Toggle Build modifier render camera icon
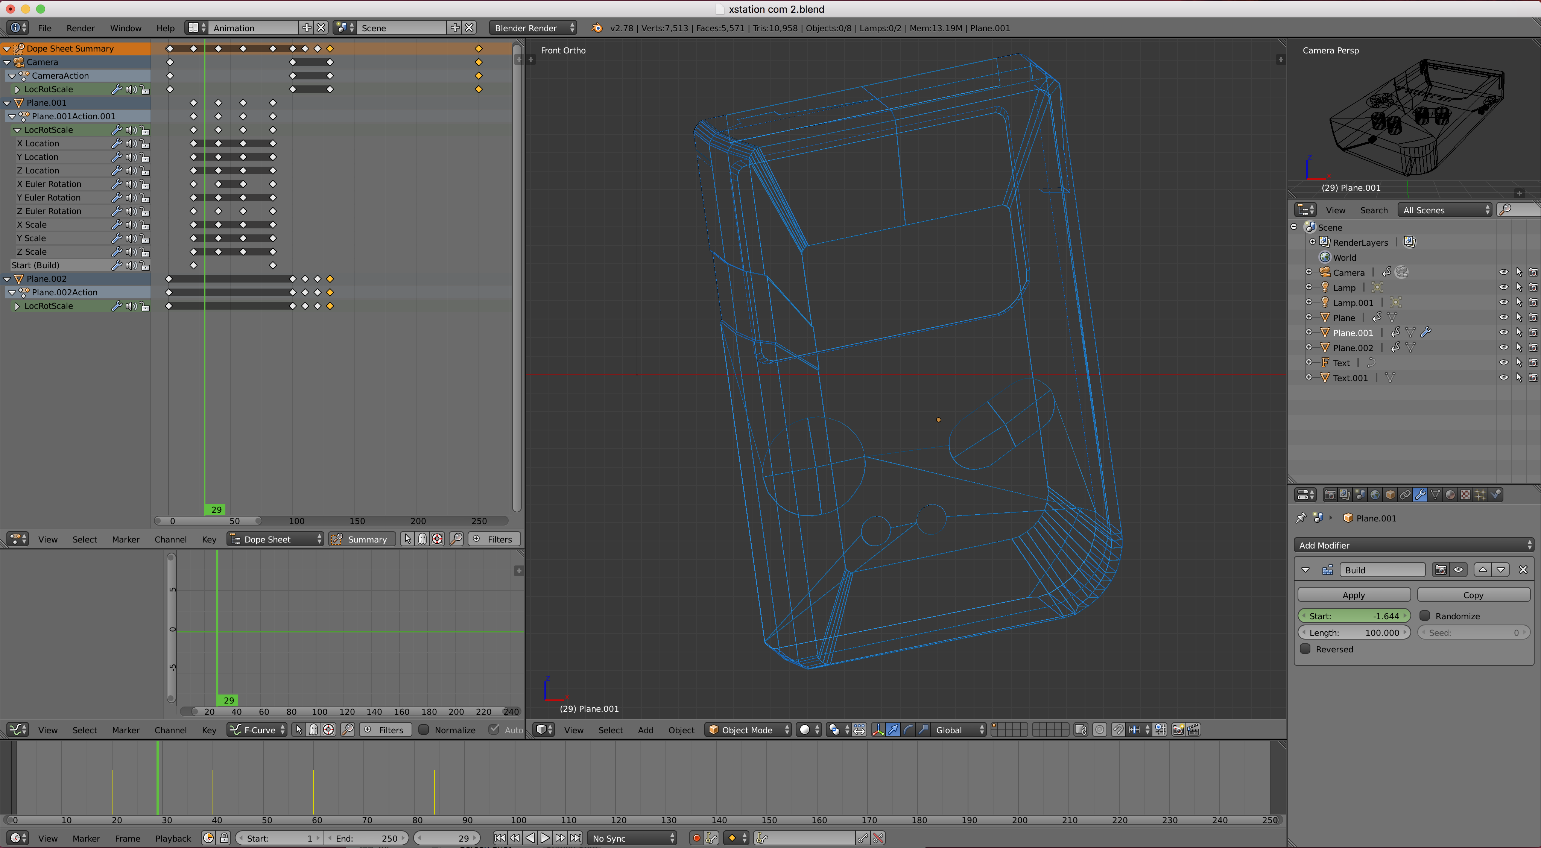The width and height of the screenshot is (1541, 848). [x=1441, y=570]
